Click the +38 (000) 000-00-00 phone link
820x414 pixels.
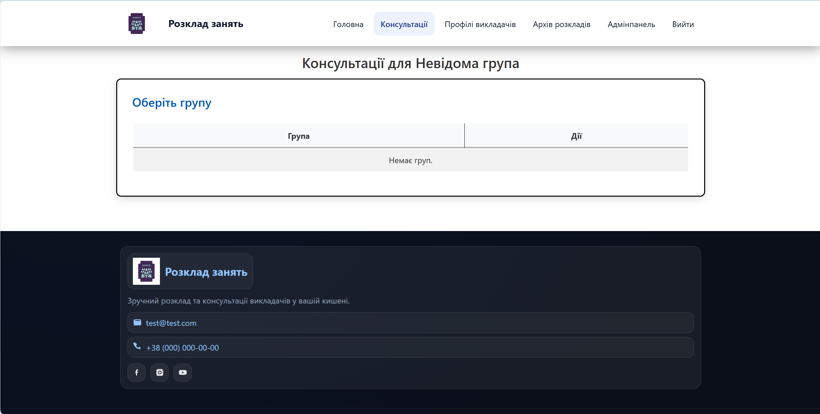(182, 348)
